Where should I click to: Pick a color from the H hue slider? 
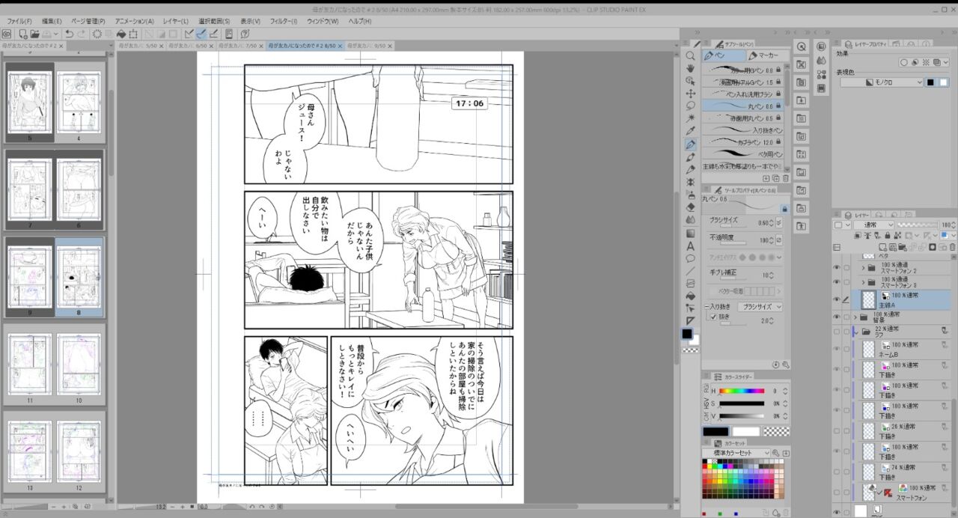[741, 391]
